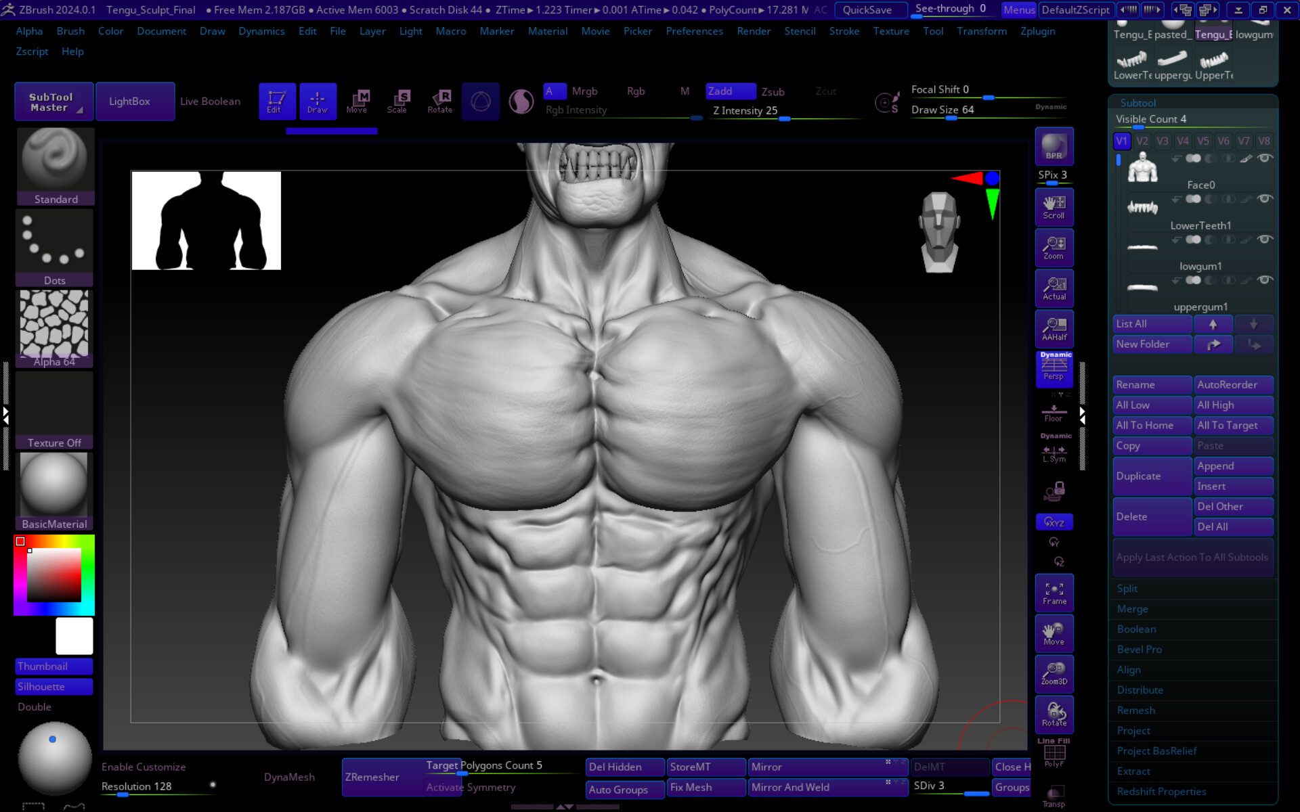Click the Frame view icon
This screenshot has width=1300, height=812.
click(1054, 593)
